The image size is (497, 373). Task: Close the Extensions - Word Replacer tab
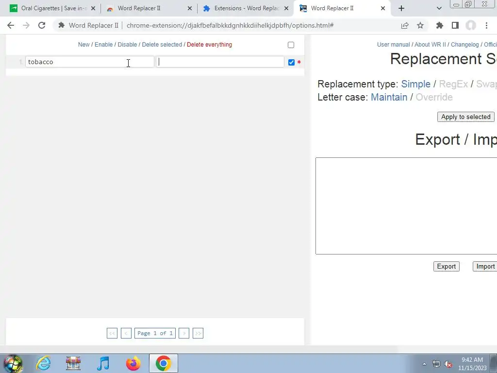coord(286,8)
